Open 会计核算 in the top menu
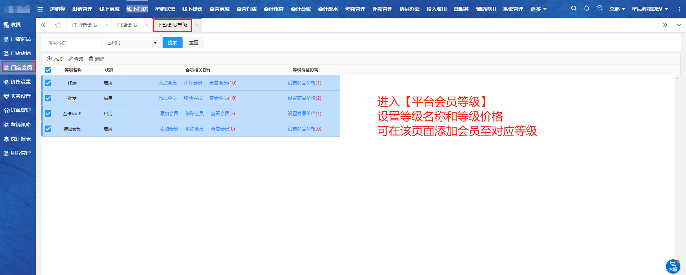 click(274, 9)
